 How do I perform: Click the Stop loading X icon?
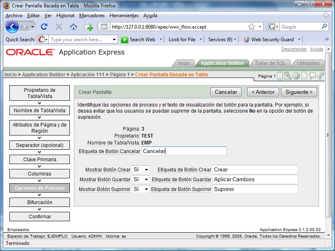coord(59,27)
